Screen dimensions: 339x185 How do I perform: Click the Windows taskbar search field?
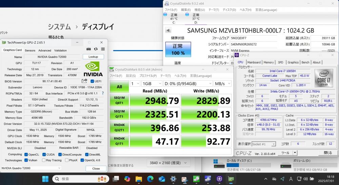(81, 179)
